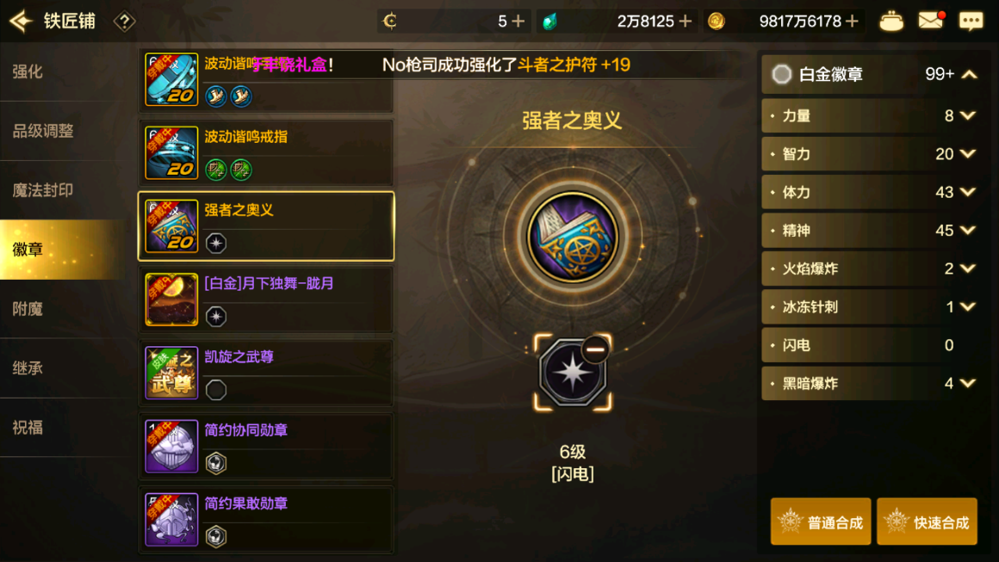Screen dimensions: 999x562
Task: Expand the 力量 emblem row
Action: click(870, 116)
